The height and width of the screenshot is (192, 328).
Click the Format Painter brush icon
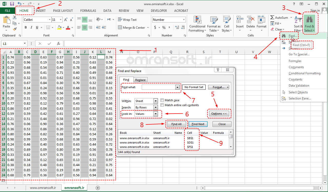click(15, 29)
